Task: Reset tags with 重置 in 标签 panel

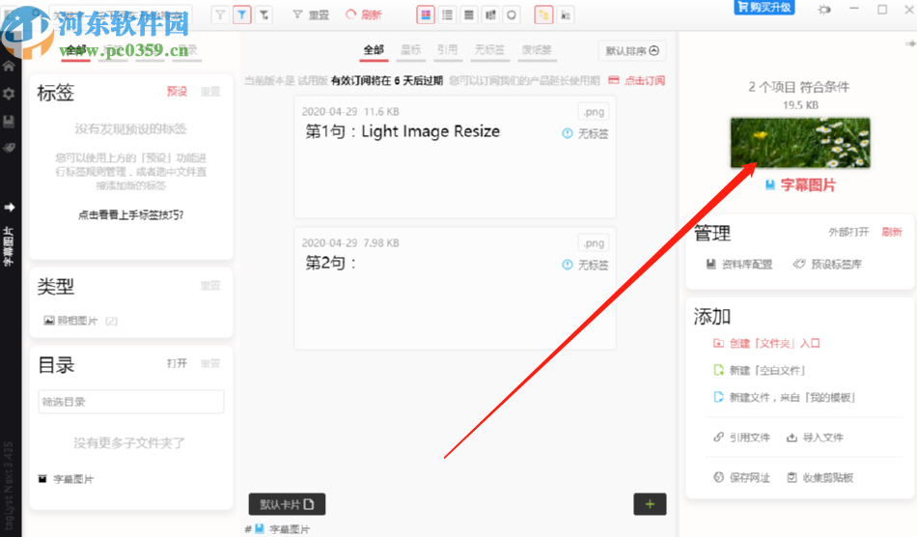Action: click(x=210, y=92)
